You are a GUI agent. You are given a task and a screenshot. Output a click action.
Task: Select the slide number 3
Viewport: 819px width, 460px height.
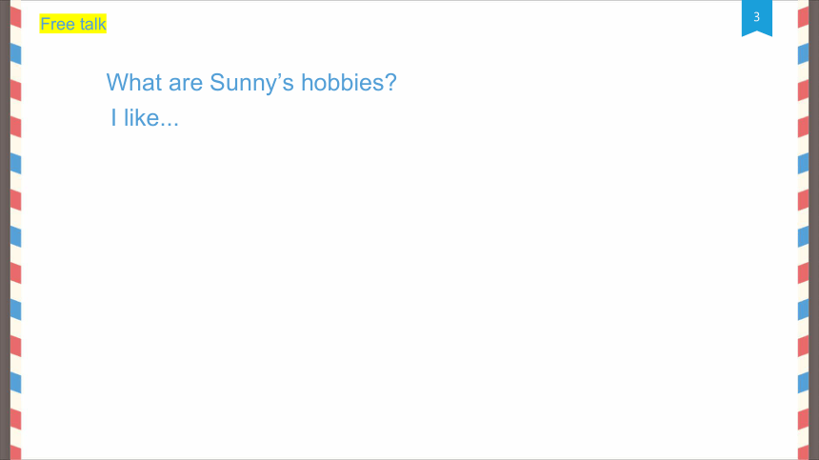click(x=756, y=17)
